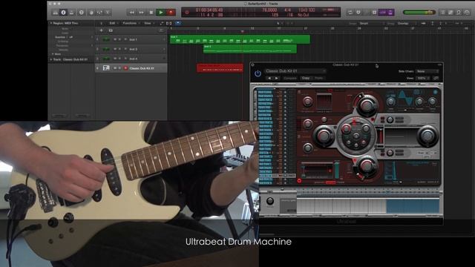Open the Note Pads button
The height and width of the screenshot is (267, 475).
coord(451,13)
